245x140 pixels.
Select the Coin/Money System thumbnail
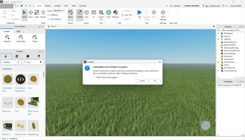click(x=20, y=79)
